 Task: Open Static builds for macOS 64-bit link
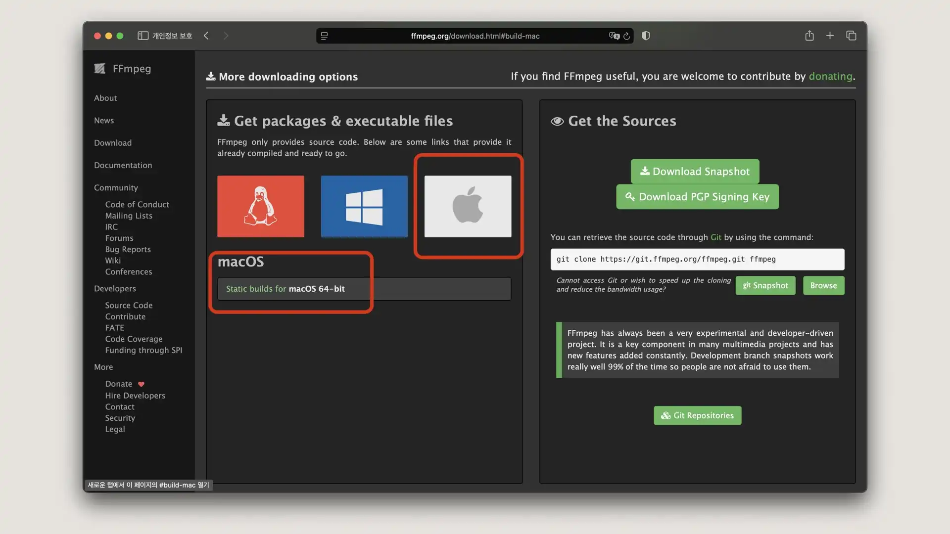pos(285,289)
